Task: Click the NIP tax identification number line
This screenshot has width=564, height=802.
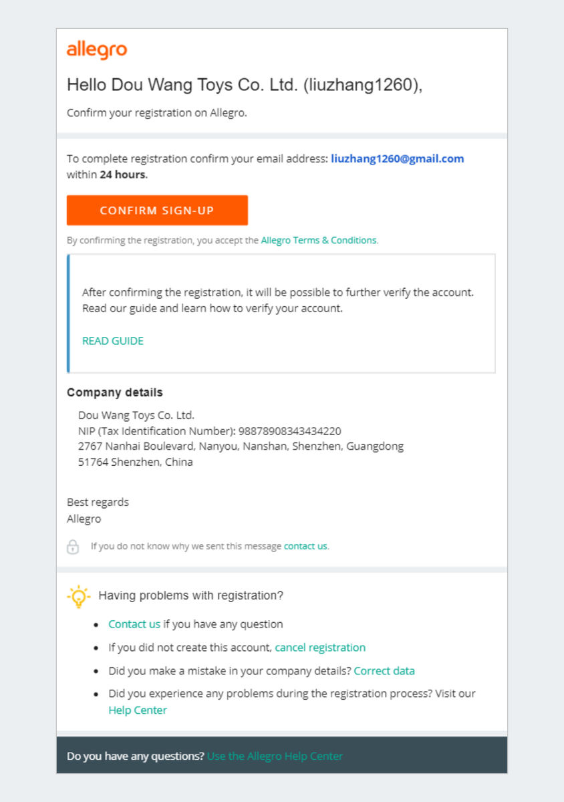Action: 210,432
